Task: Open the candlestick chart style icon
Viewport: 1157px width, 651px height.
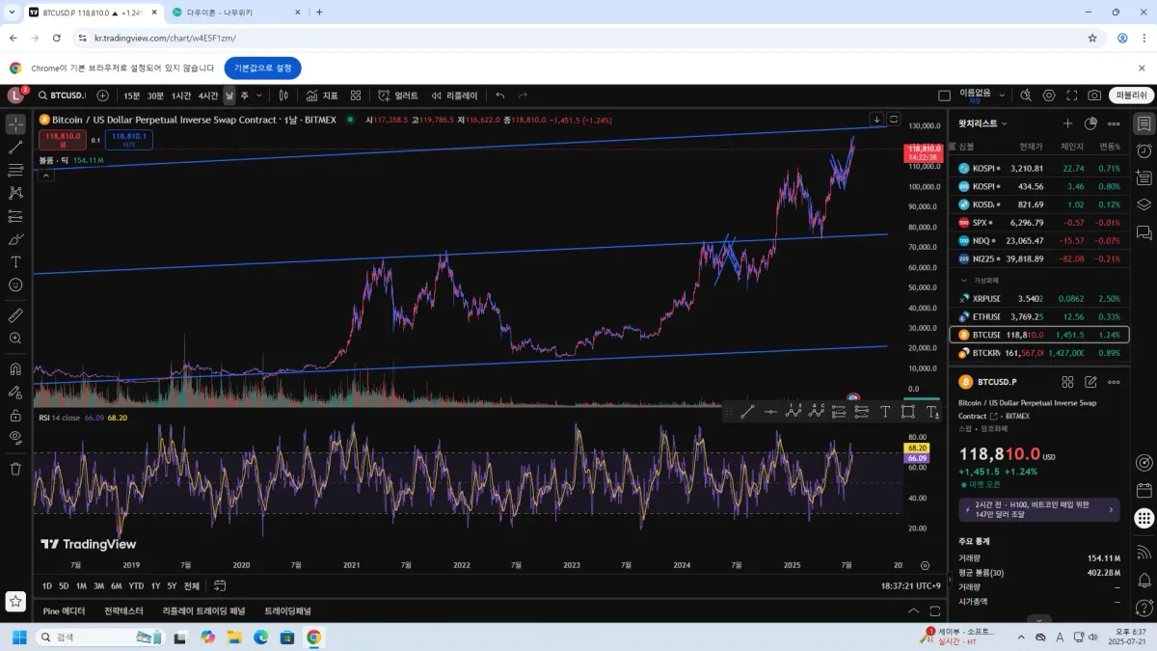Action: coord(283,95)
